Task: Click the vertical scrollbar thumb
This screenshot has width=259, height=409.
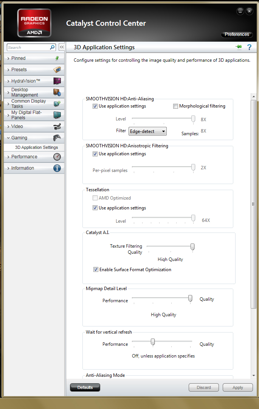Action: [254, 204]
